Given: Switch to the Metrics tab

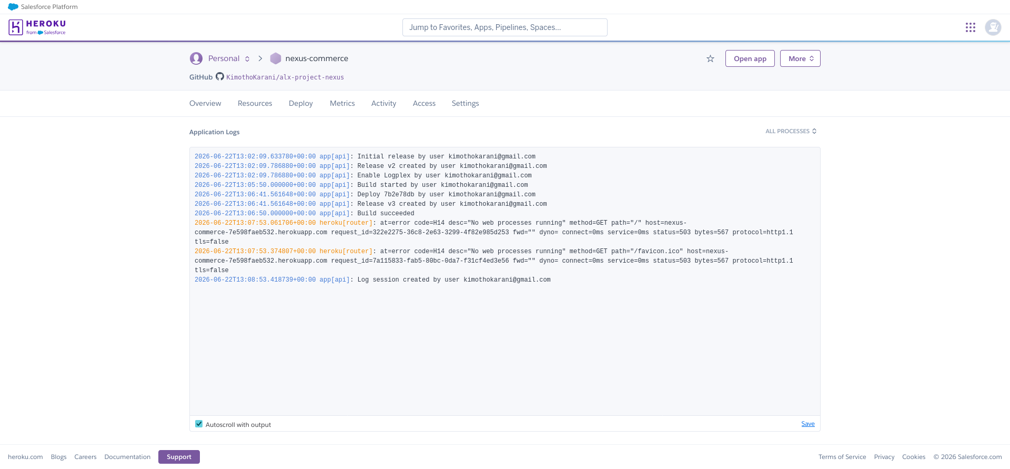Looking at the screenshot, I should pos(342,103).
